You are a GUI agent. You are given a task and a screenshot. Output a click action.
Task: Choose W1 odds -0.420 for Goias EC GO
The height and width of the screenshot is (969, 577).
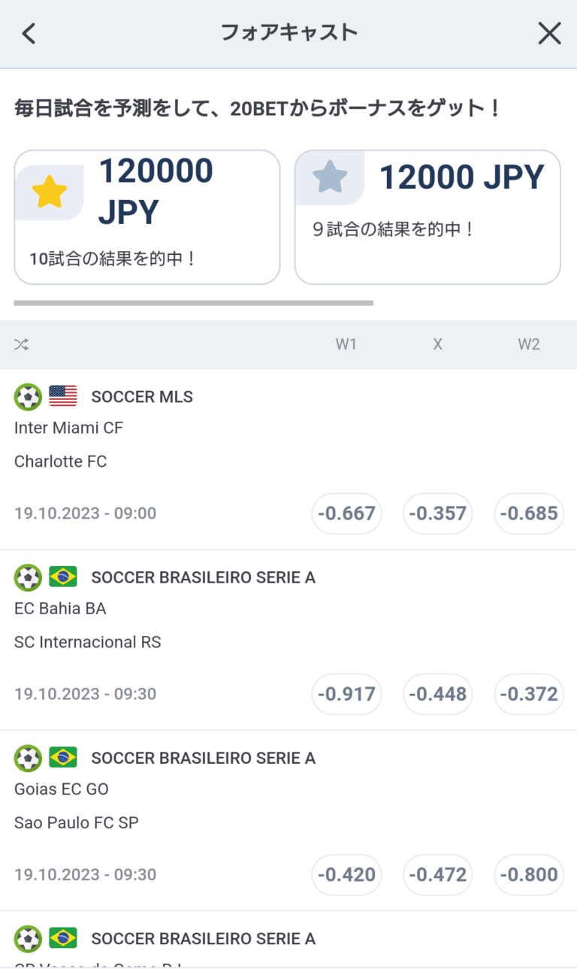pyautogui.click(x=346, y=874)
